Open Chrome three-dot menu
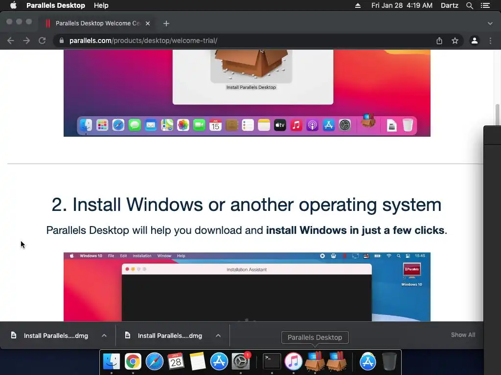This screenshot has width=501, height=375. point(490,41)
